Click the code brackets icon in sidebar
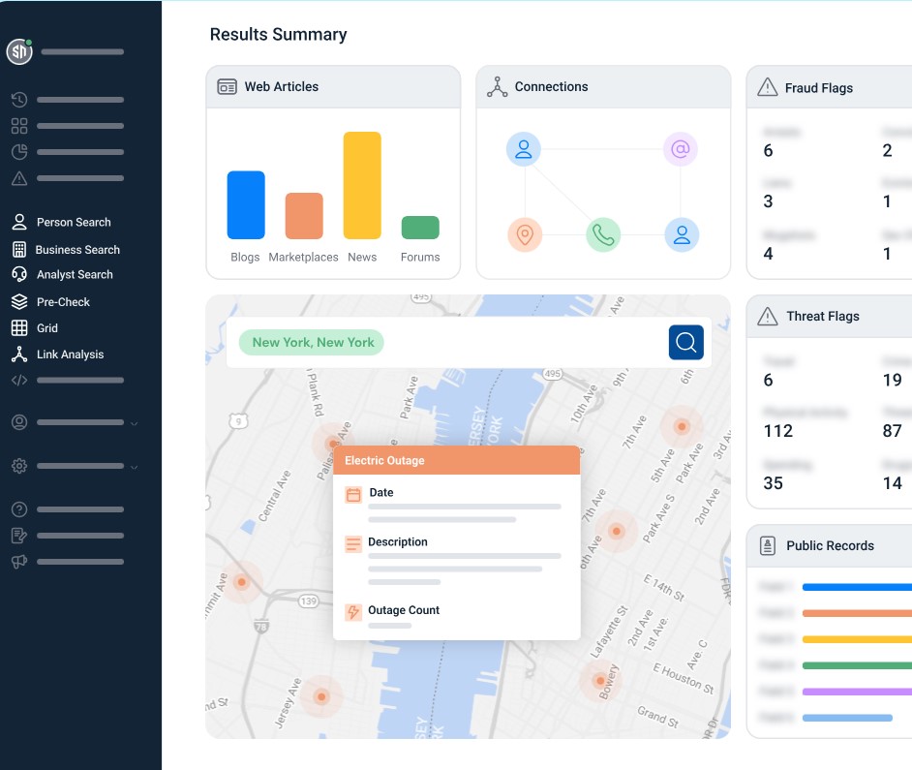 tap(19, 381)
